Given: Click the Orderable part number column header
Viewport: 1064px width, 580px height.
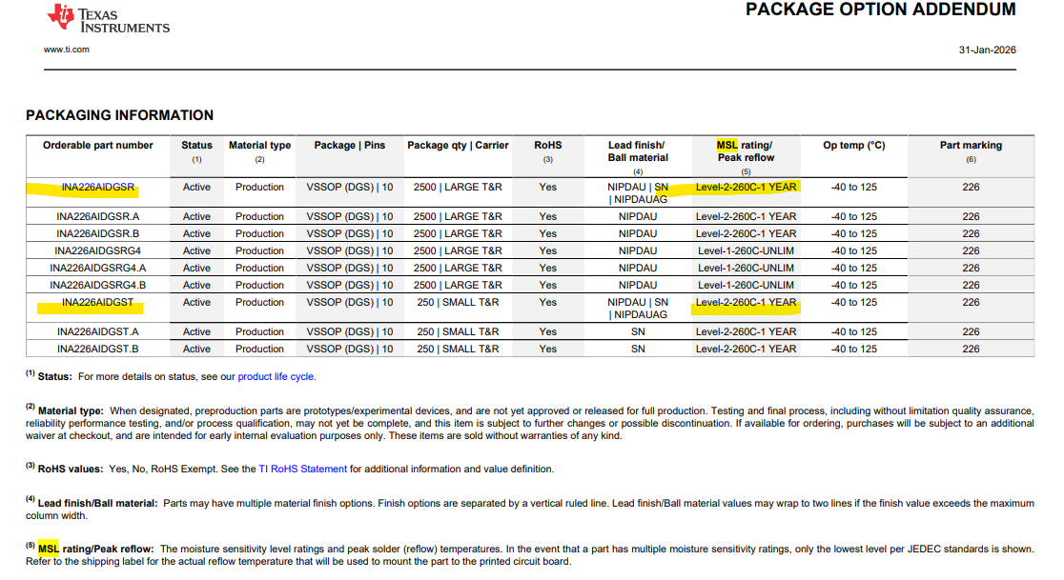Looking at the screenshot, I should coord(97,145).
